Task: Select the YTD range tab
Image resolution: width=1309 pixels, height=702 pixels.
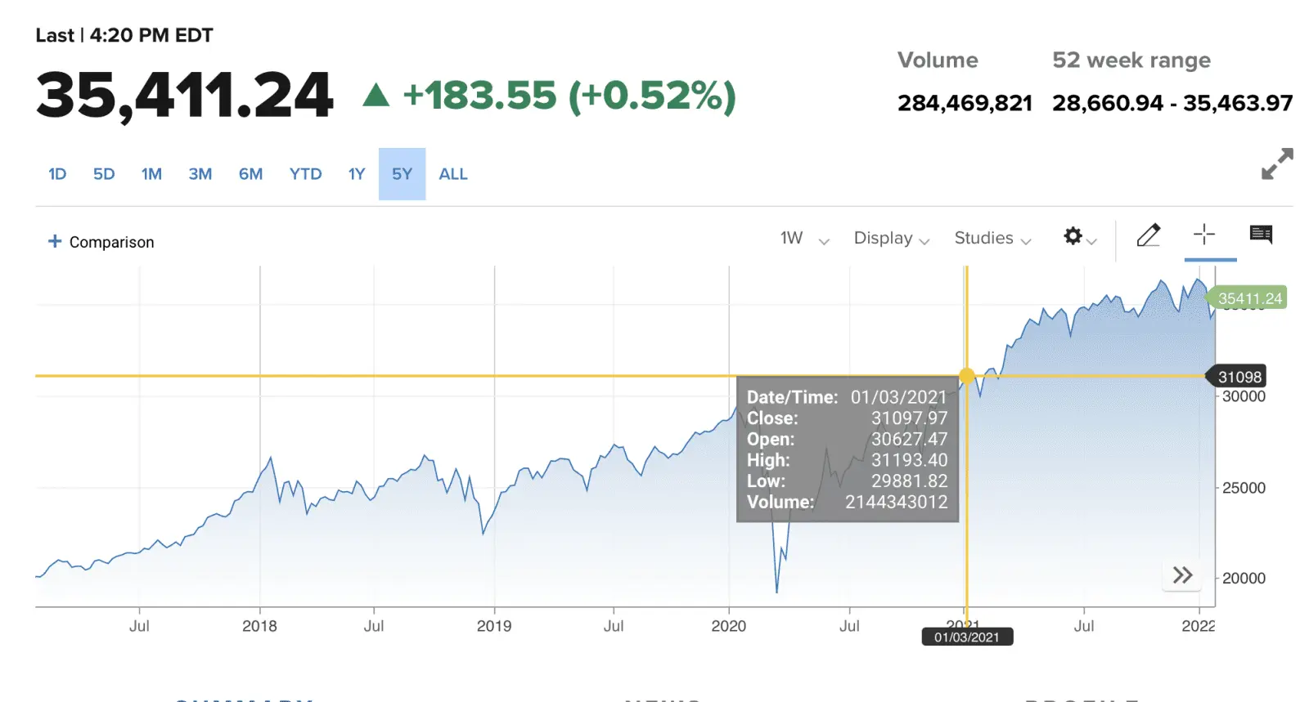Action: click(304, 173)
